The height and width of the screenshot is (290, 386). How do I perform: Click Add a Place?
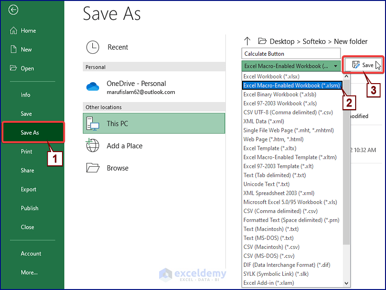(x=154, y=145)
